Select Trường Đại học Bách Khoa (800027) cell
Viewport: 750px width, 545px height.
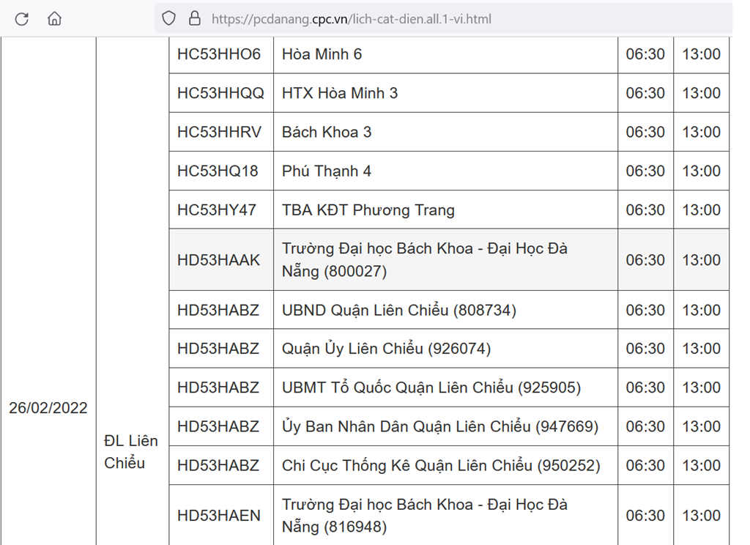[446, 260]
